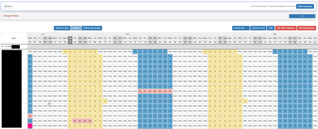318x129 pixels.
Task: Open the Normal View dropdown arrow
Action: tap(248, 28)
